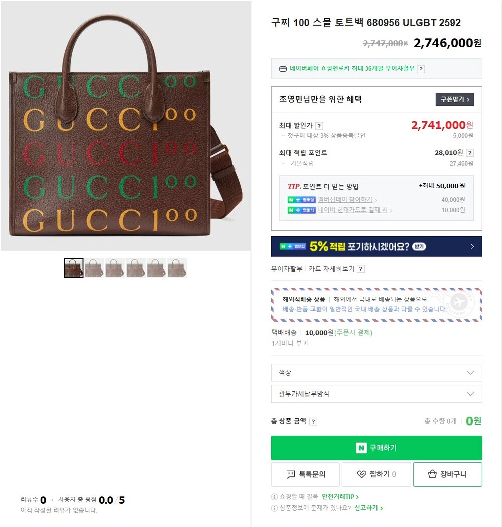
Task: Select the last product thumbnail
Action: 177,268
